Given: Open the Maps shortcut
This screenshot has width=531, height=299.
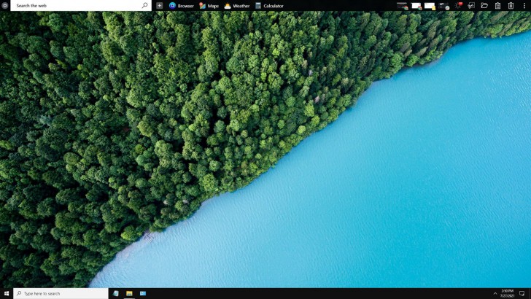Looking at the screenshot, I should 209,6.
